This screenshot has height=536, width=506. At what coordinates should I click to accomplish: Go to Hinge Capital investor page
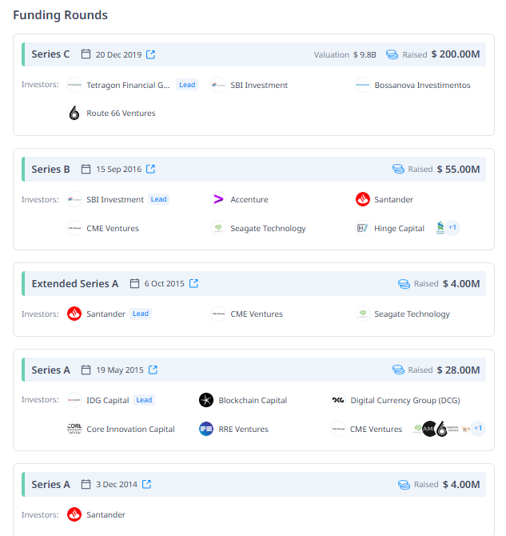[x=399, y=229]
